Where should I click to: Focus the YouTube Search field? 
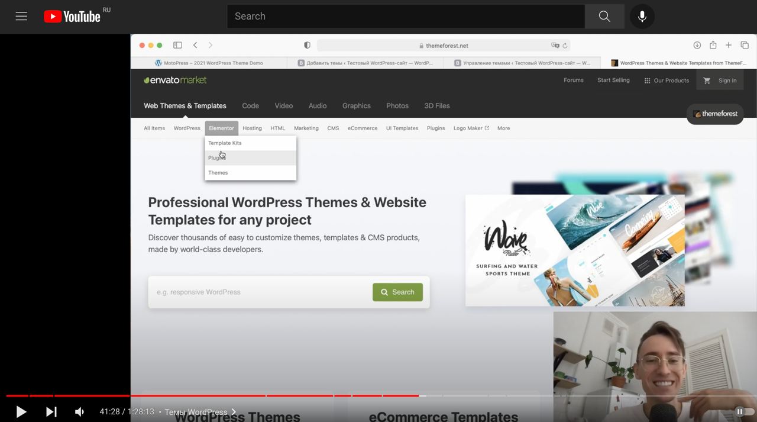(x=406, y=17)
